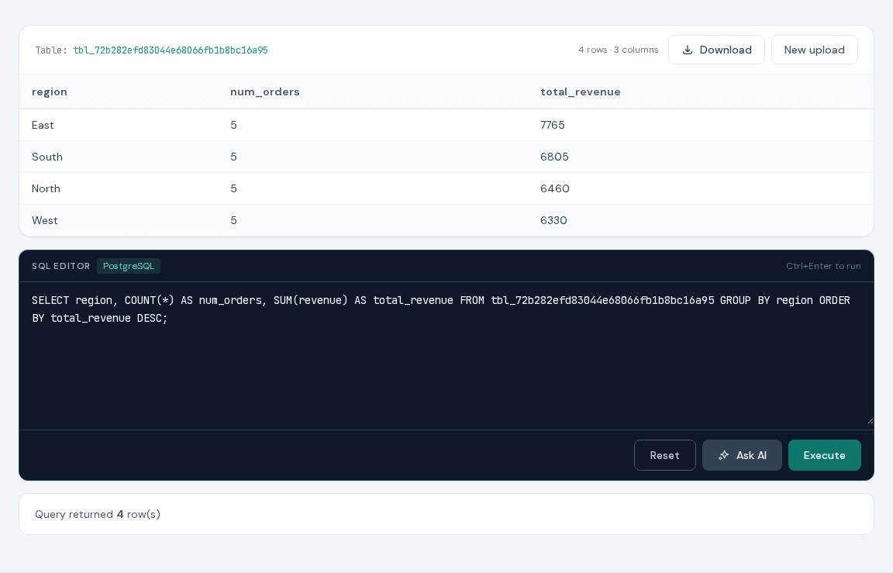Click num_orders value 5 in North row
The width and height of the screenshot is (893, 573).
click(x=233, y=188)
